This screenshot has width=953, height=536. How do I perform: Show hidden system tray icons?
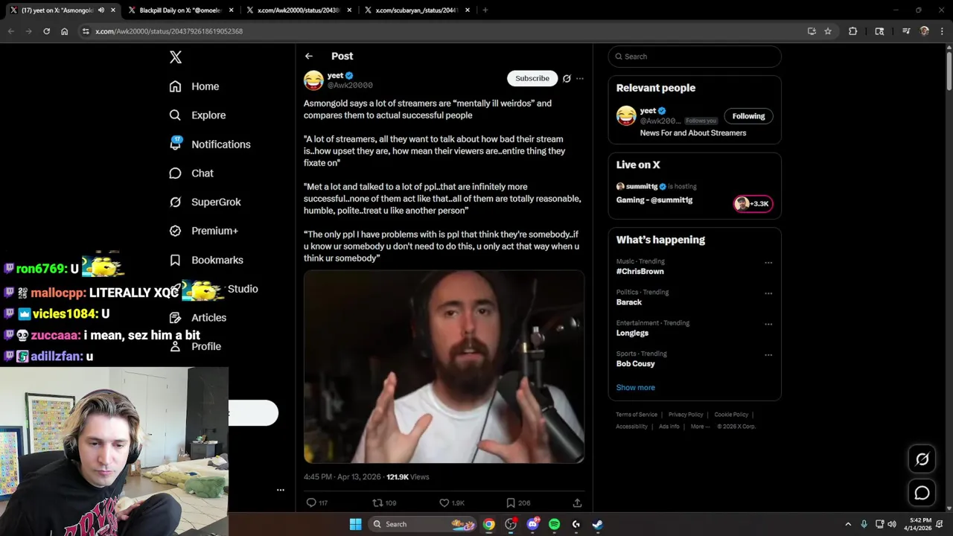[x=848, y=524]
